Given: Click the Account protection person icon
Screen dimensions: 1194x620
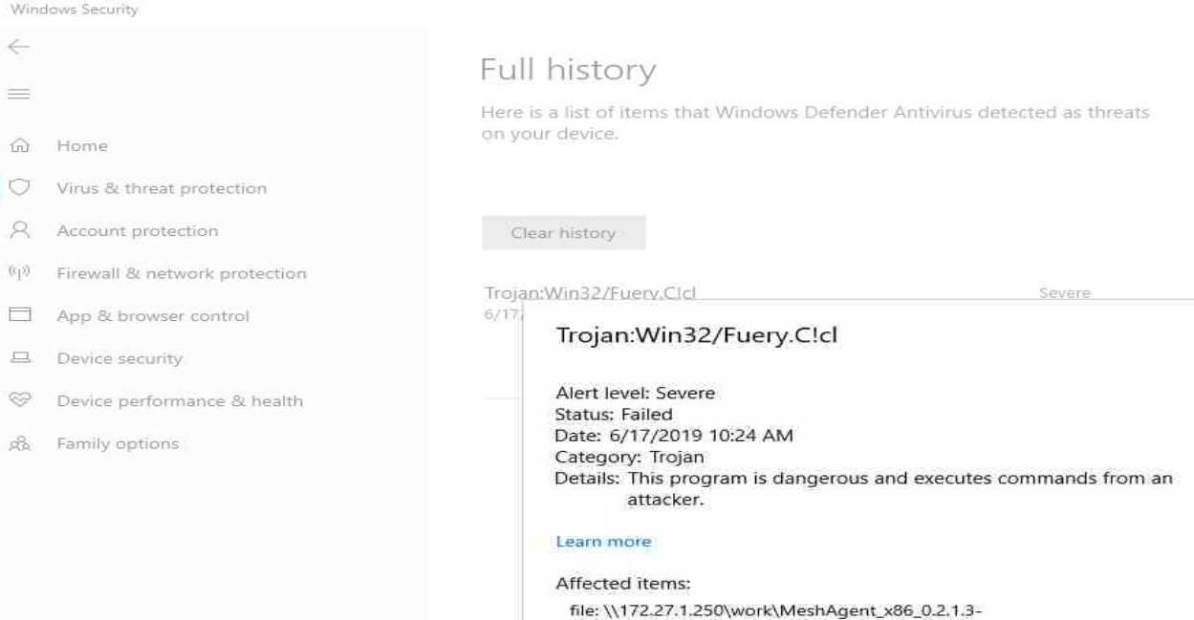Looking at the screenshot, I should pyautogui.click(x=19, y=230).
